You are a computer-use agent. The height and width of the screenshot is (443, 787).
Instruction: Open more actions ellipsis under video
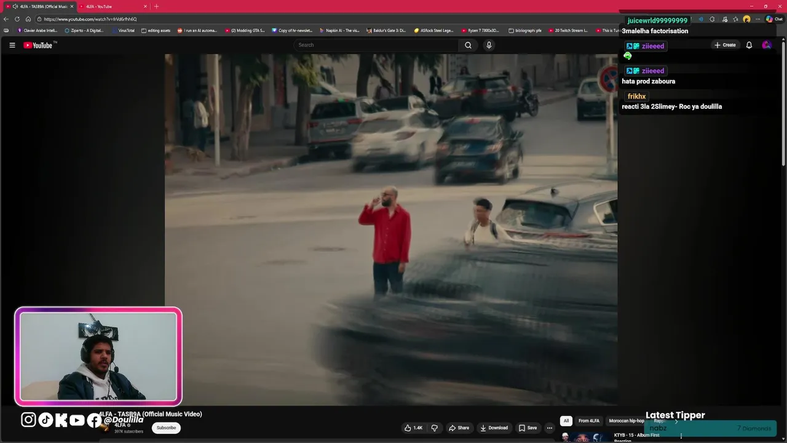tap(550, 428)
